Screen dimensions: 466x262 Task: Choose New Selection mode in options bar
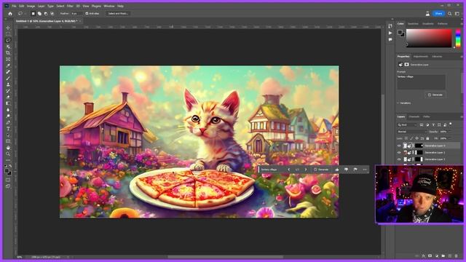coord(33,14)
